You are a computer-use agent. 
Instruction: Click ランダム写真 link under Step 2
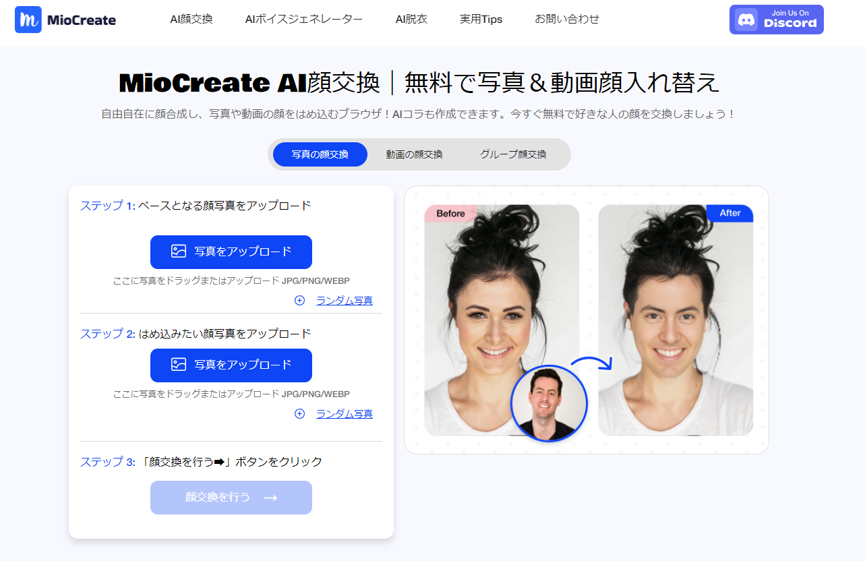point(345,414)
